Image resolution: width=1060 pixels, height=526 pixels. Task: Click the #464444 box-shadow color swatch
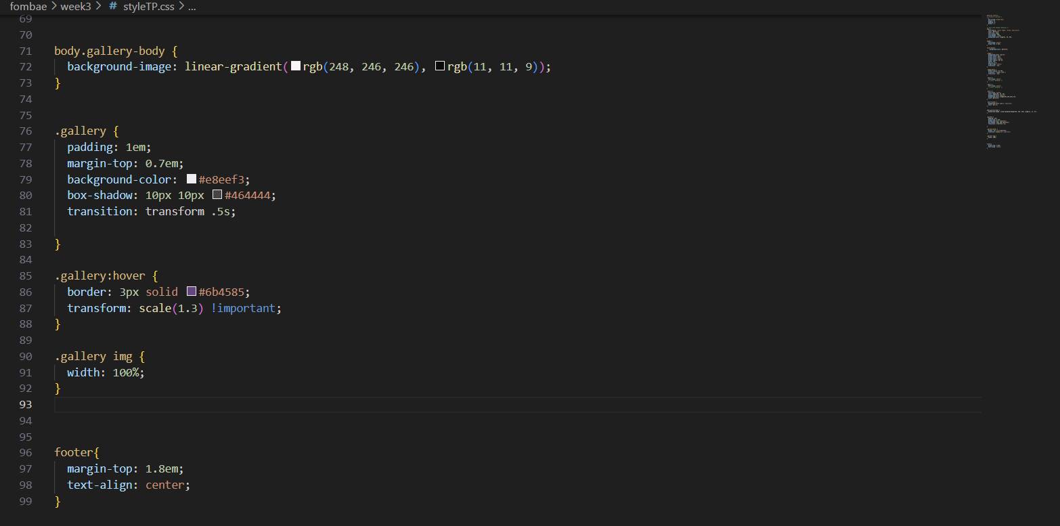[217, 195]
